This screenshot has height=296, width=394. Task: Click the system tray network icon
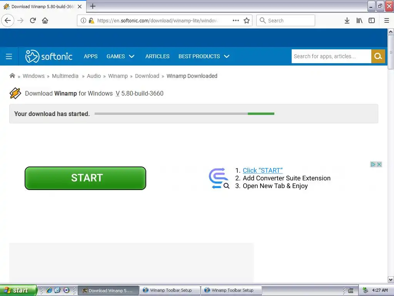pyautogui.click(x=366, y=290)
